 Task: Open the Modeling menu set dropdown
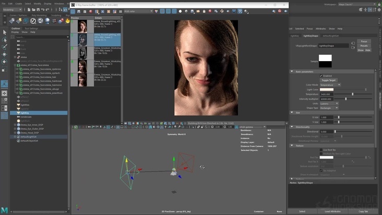(12, 10)
